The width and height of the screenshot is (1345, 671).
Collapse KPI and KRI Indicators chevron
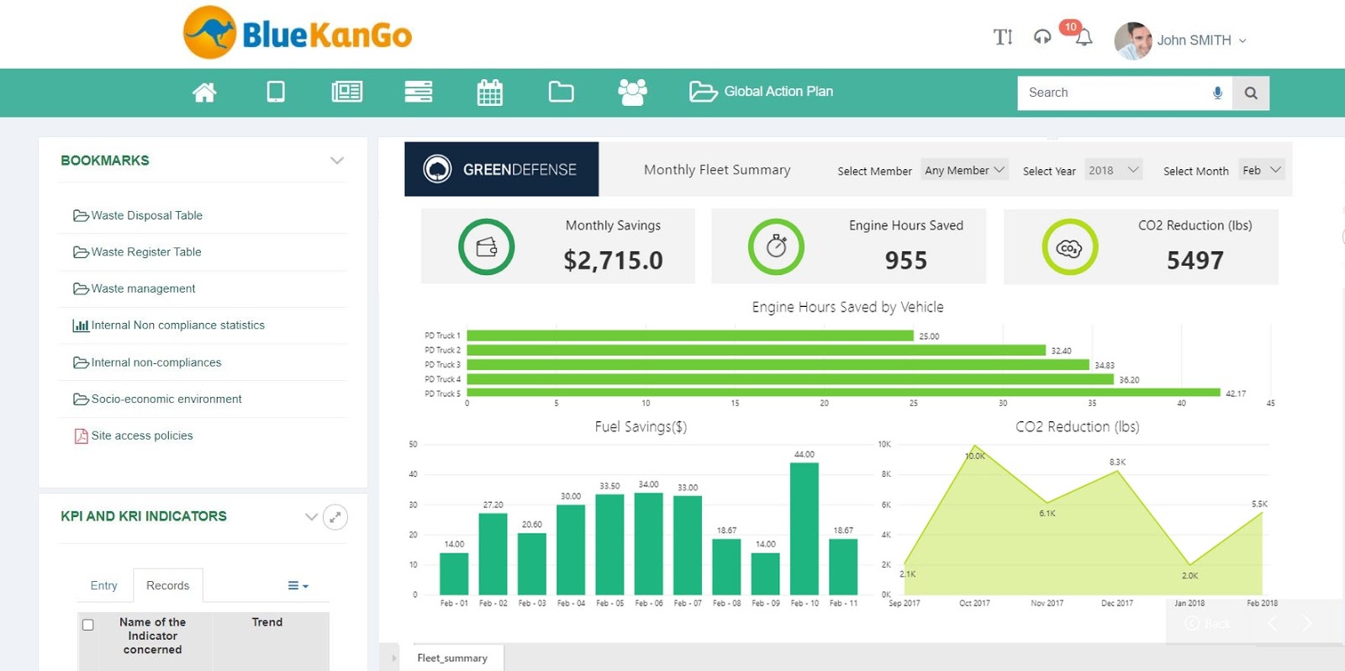point(311,516)
